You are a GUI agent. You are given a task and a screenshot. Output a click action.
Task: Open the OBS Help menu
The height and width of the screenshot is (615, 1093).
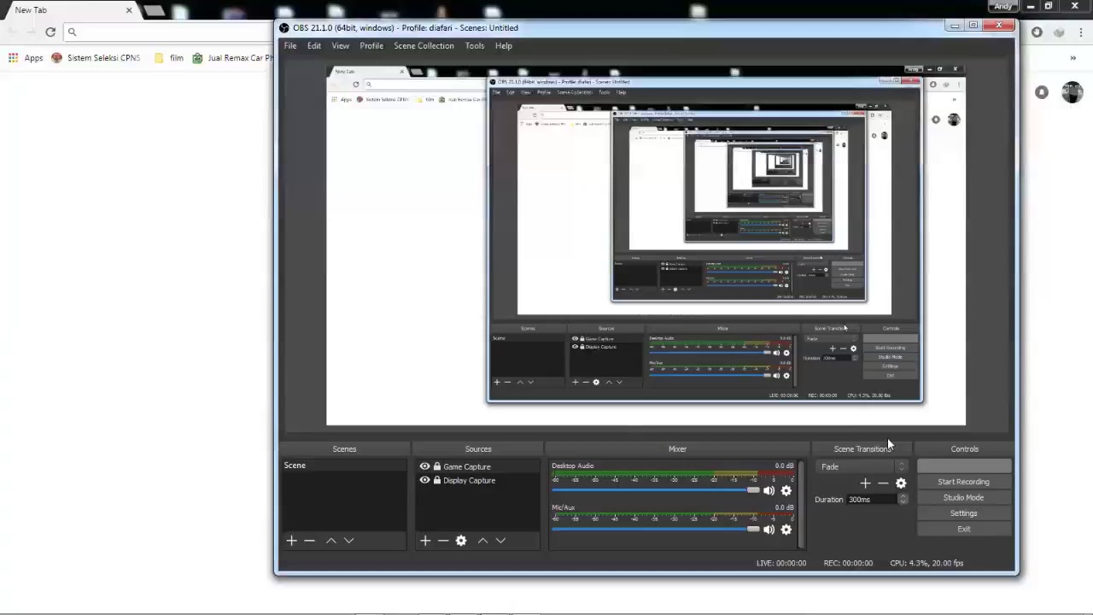pos(504,46)
